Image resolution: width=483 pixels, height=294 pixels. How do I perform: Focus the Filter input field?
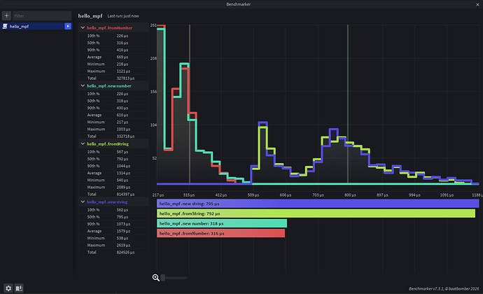[42, 15]
